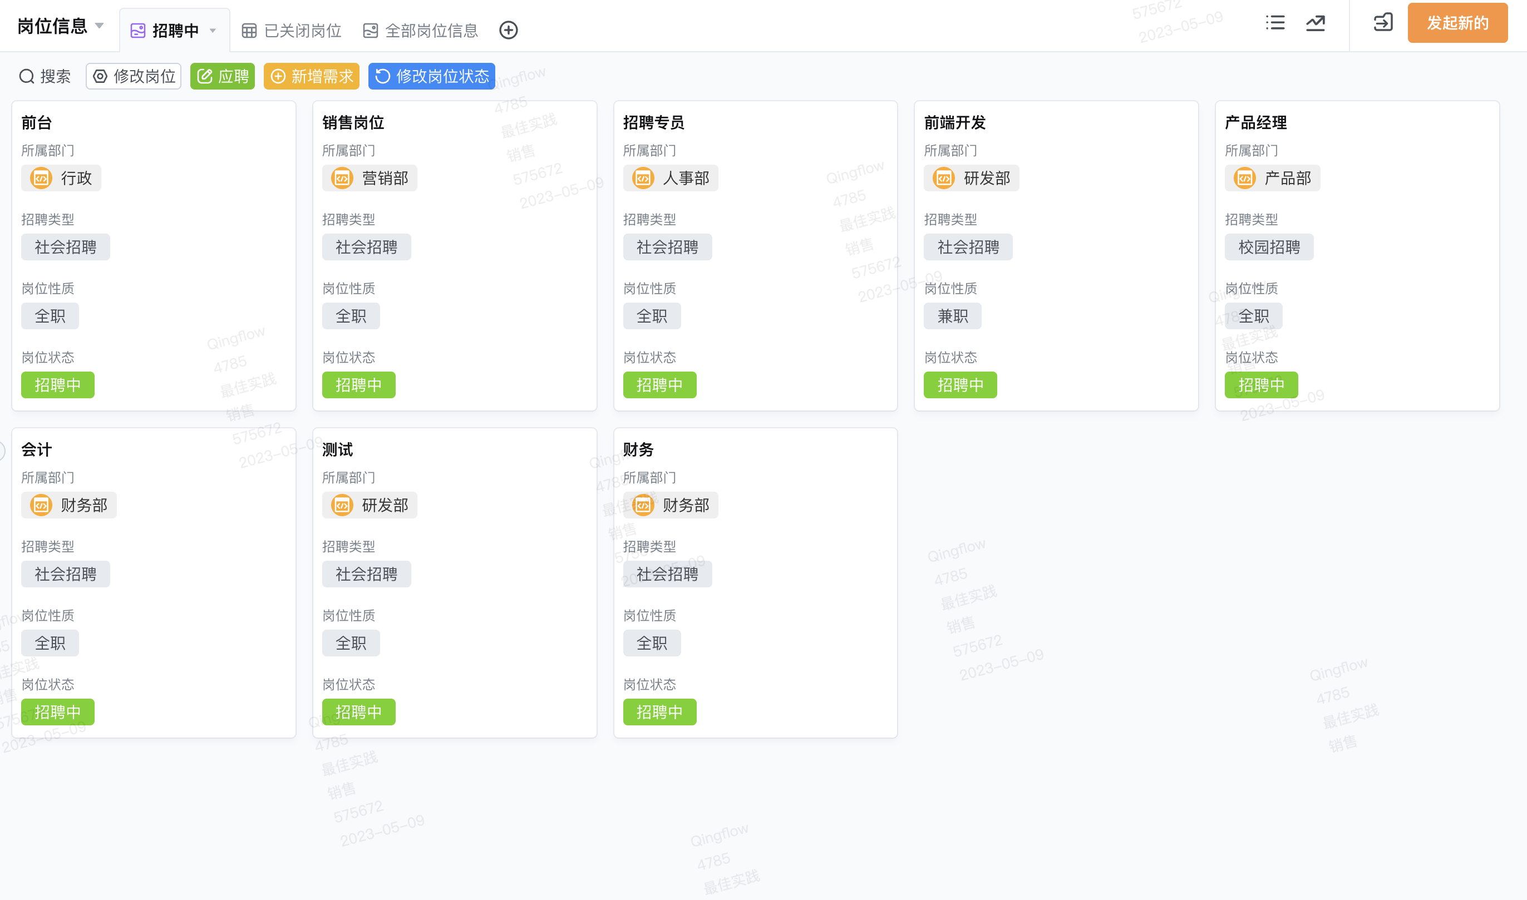Viewport: 1527px width, 900px height.
Task: Click 社会招聘 tag in 前端开发 card
Action: tap(968, 248)
